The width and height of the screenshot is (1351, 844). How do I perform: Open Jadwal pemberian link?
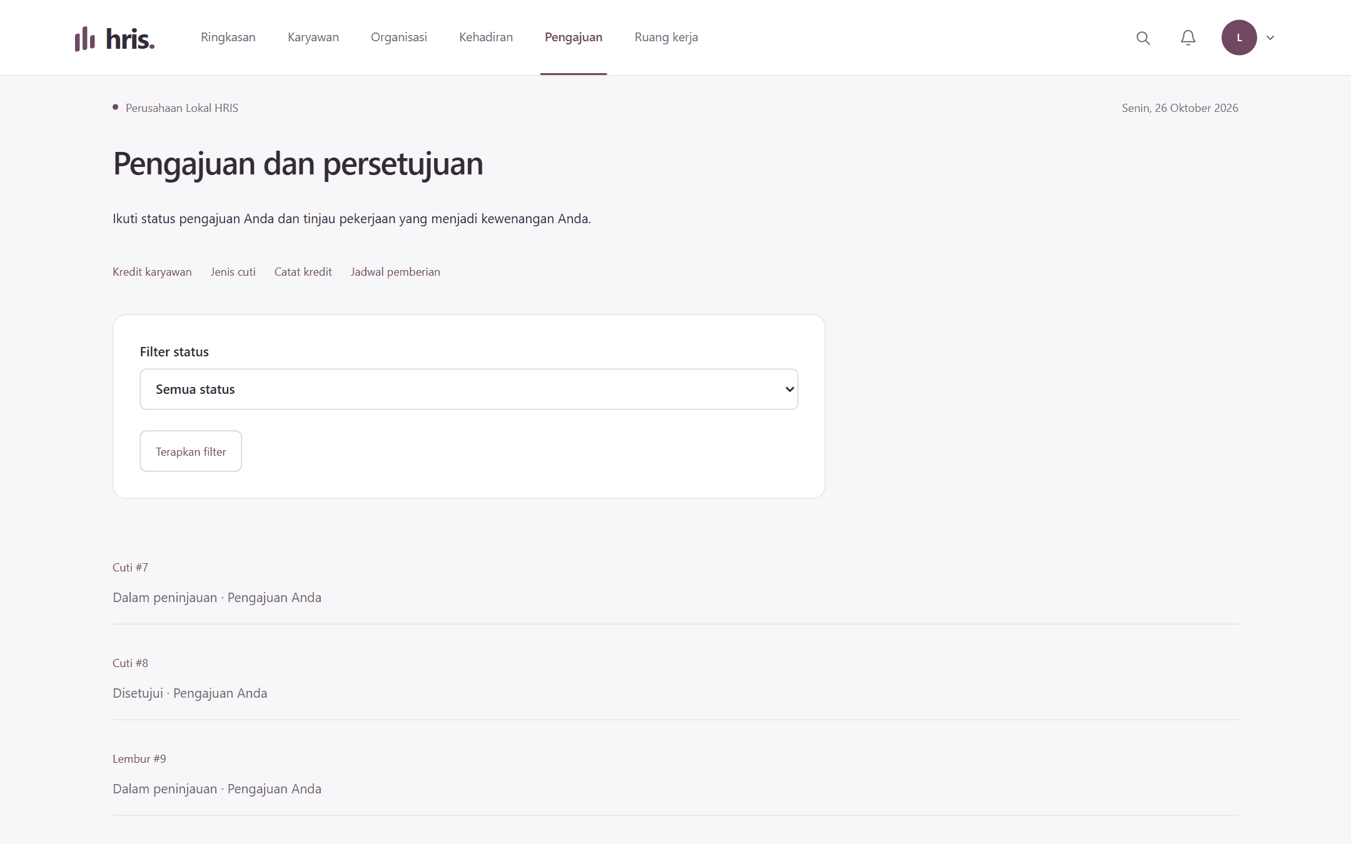[395, 272]
